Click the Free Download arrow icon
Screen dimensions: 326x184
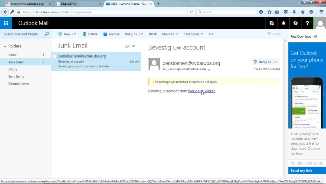tap(315, 36)
